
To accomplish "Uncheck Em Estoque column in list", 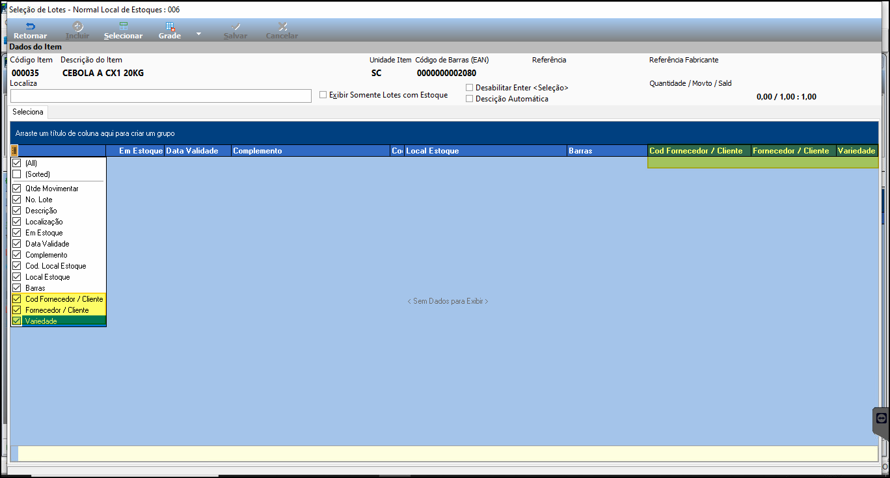I will [x=17, y=233].
